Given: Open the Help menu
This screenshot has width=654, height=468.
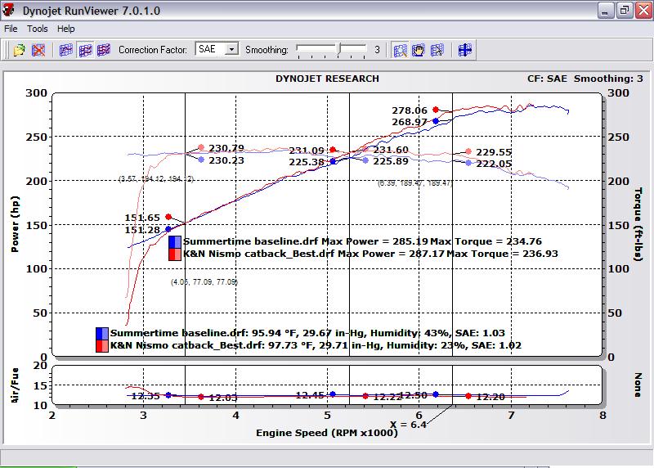Looking at the screenshot, I should [x=66, y=29].
